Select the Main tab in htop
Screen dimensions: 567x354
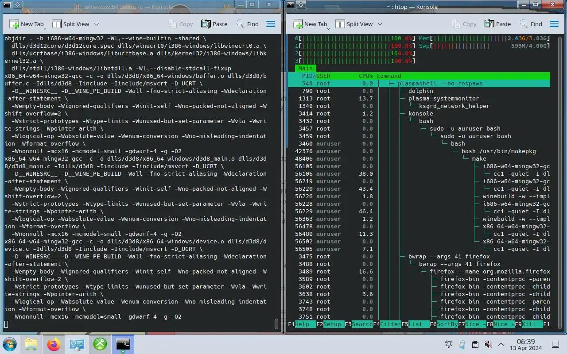pos(305,69)
